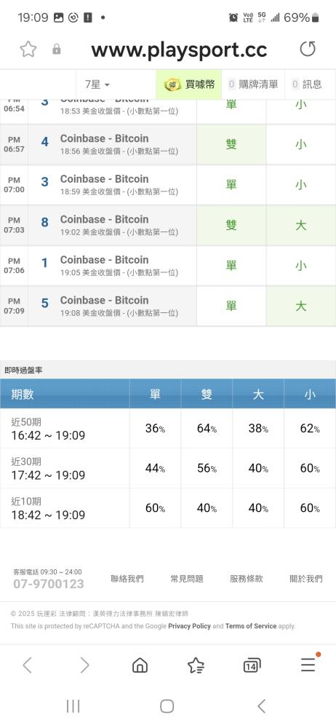Open the 常見問題 link
This screenshot has height=728, width=336.
[187, 579]
